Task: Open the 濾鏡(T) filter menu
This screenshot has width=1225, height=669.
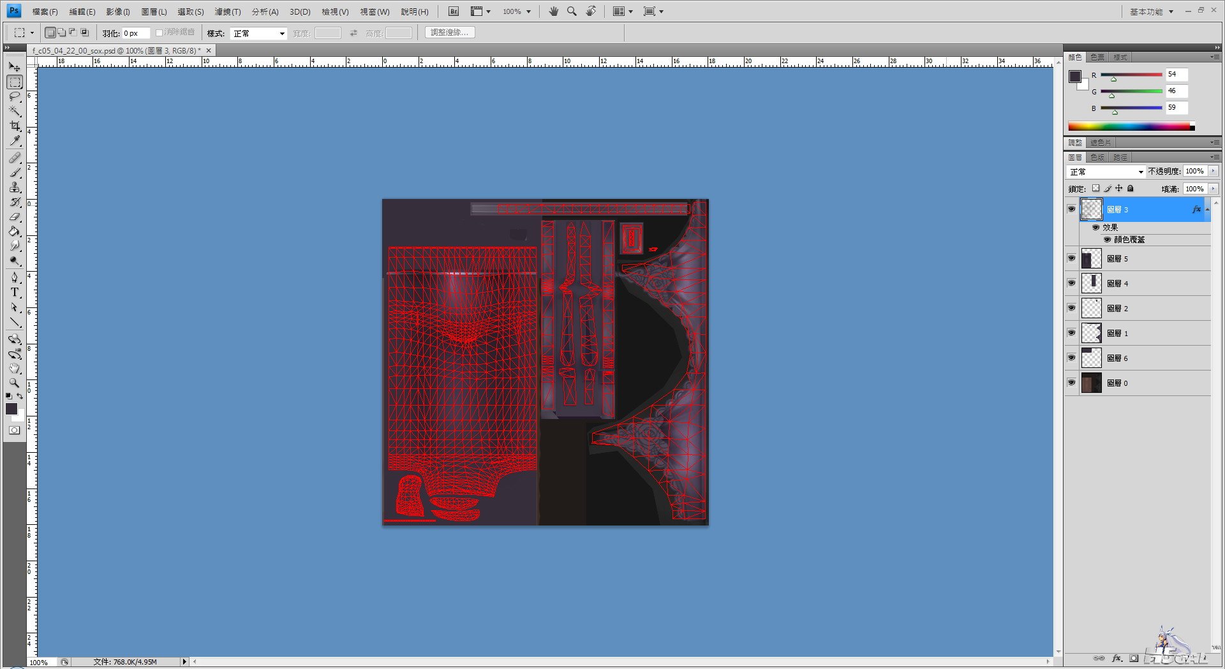Action: pos(227,11)
